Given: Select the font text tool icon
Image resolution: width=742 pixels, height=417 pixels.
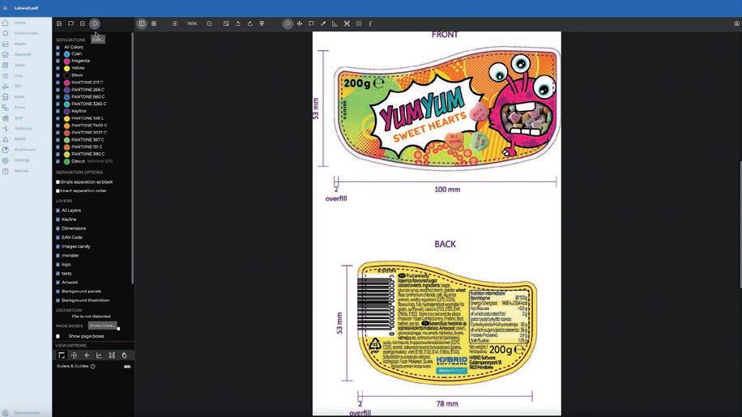Looking at the screenshot, I should 370,23.
